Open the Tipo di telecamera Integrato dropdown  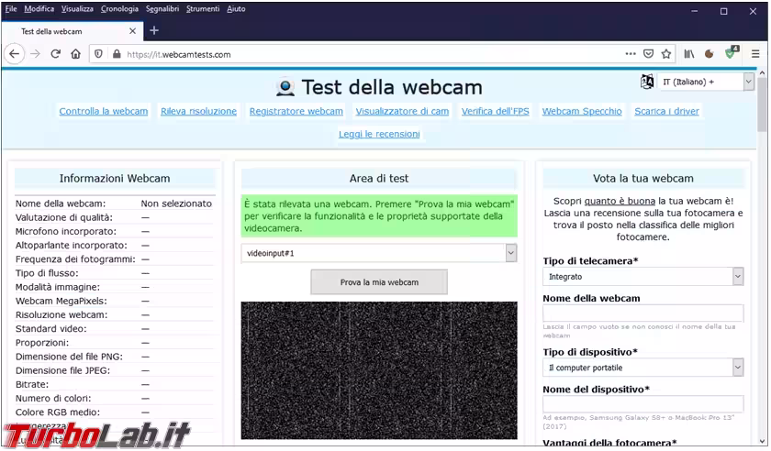coord(643,277)
